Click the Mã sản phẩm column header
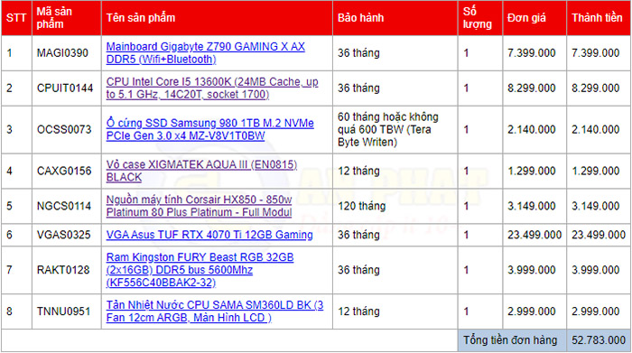 pyautogui.click(x=54, y=18)
